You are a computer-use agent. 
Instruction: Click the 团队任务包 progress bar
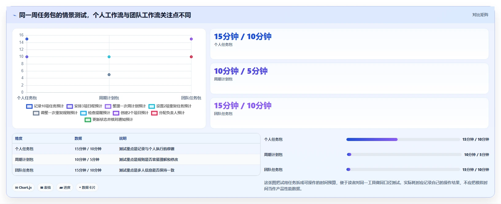(403, 169)
